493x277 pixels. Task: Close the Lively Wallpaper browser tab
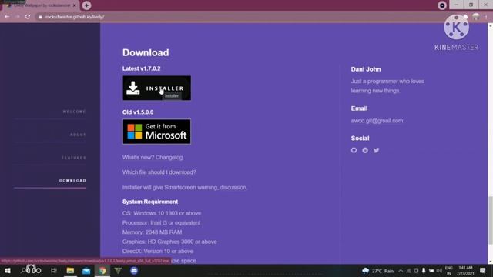coord(75,5)
